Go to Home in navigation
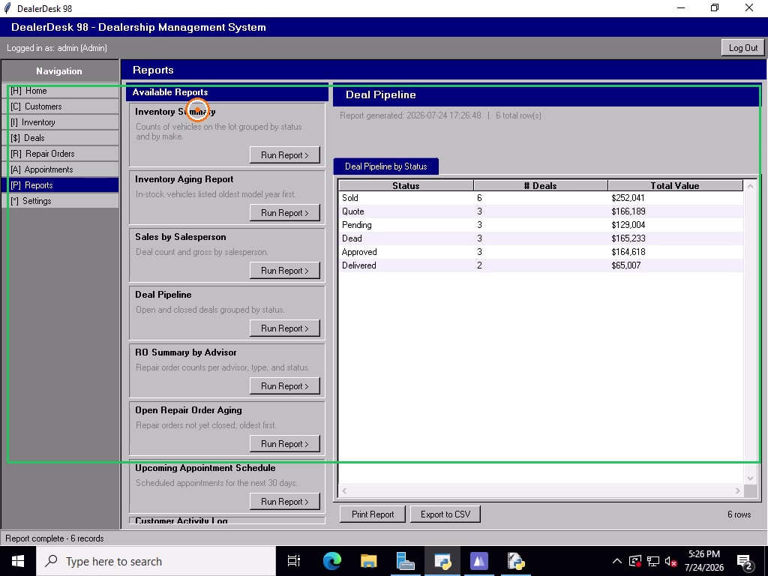The width and height of the screenshot is (768, 576). click(60, 91)
